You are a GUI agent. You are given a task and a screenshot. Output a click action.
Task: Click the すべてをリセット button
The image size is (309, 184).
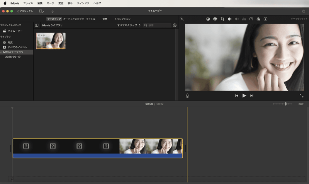[299, 19]
